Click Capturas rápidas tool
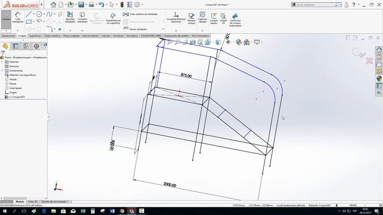383x215 pixels. 202,17
